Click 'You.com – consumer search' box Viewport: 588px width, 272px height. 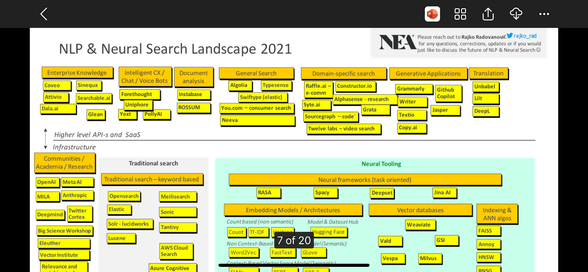257,108
